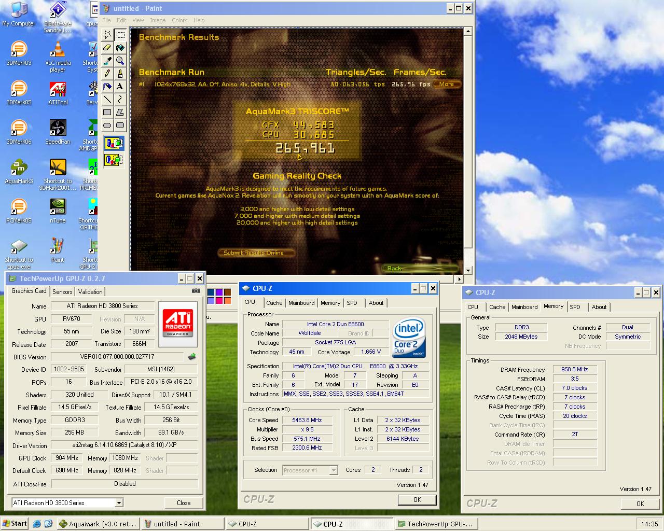The width and height of the screenshot is (664, 531).
Task: Choose the Pencil tool in Paint
Action: coord(107,74)
